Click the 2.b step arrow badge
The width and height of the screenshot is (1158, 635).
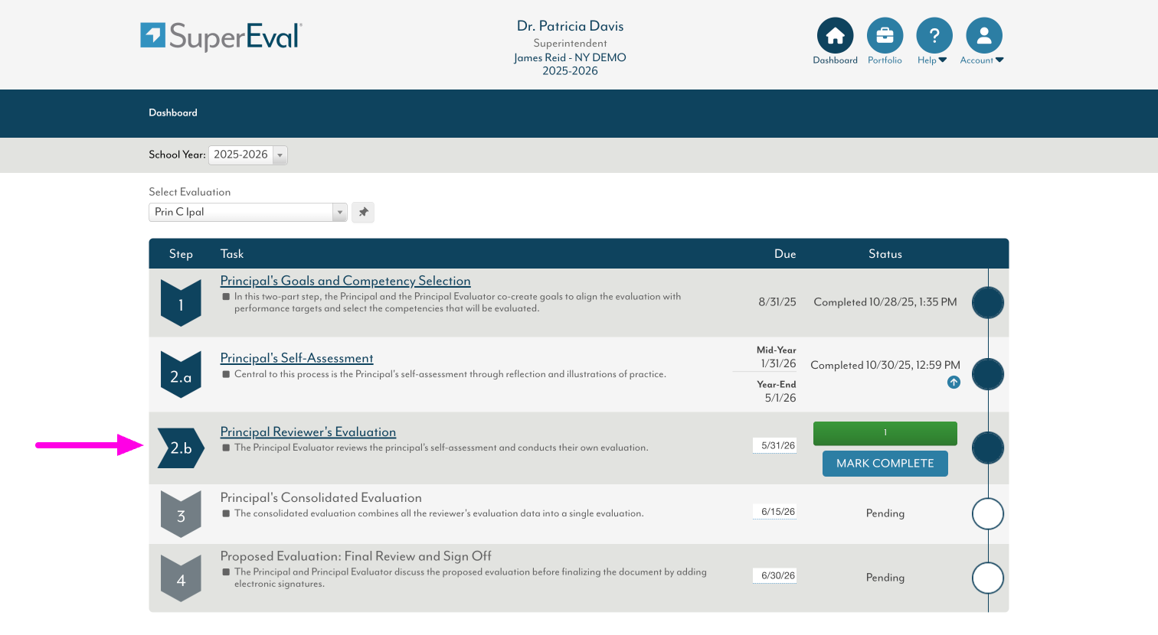[x=181, y=448]
